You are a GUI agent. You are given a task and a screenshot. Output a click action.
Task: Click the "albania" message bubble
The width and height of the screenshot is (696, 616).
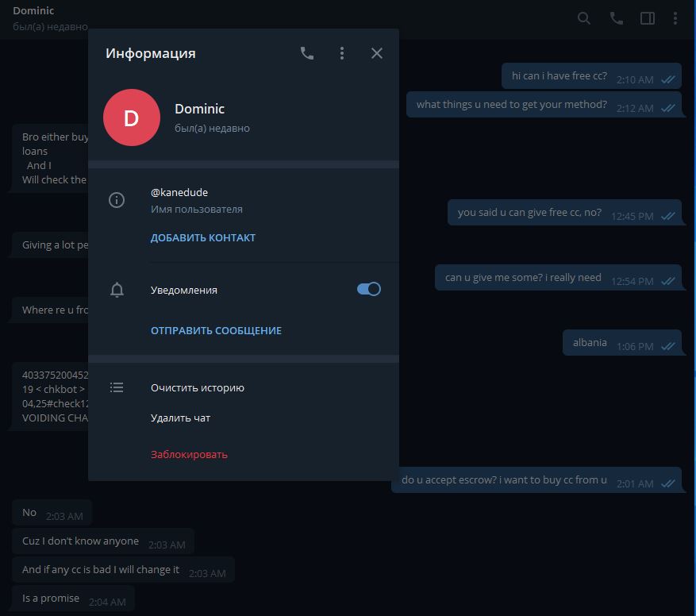pyautogui.click(x=590, y=343)
